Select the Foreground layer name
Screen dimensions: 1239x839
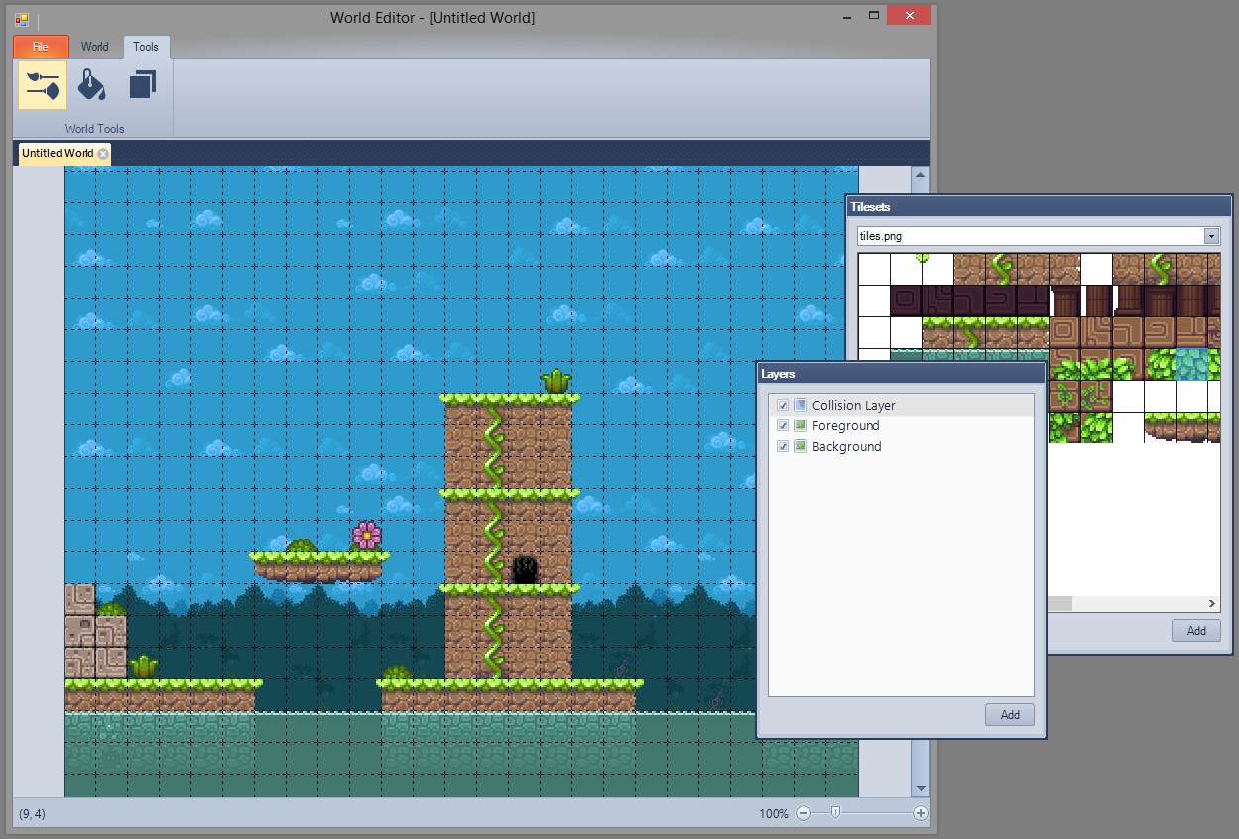[845, 425]
